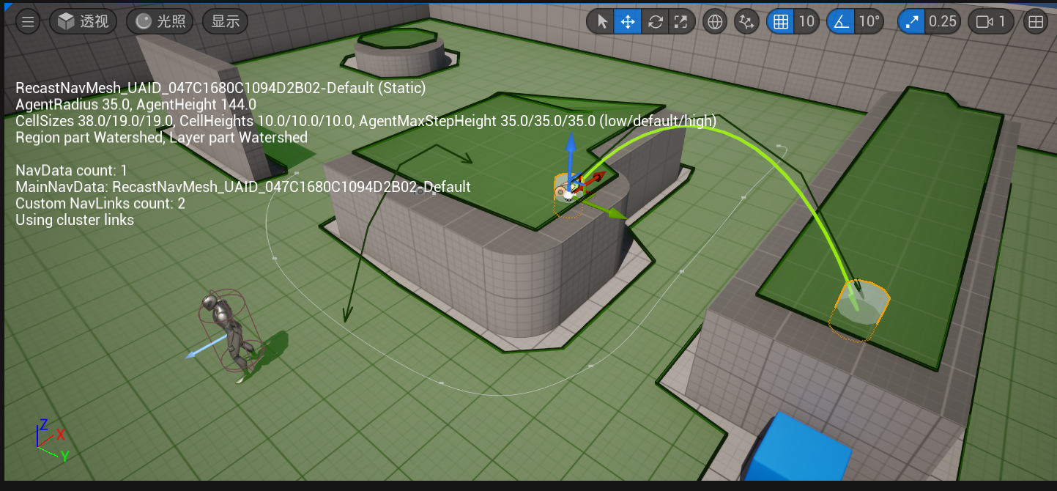This screenshot has width=1057, height=491.
Task: Open the 显示 show flags menu
Action: tap(225, 21)
